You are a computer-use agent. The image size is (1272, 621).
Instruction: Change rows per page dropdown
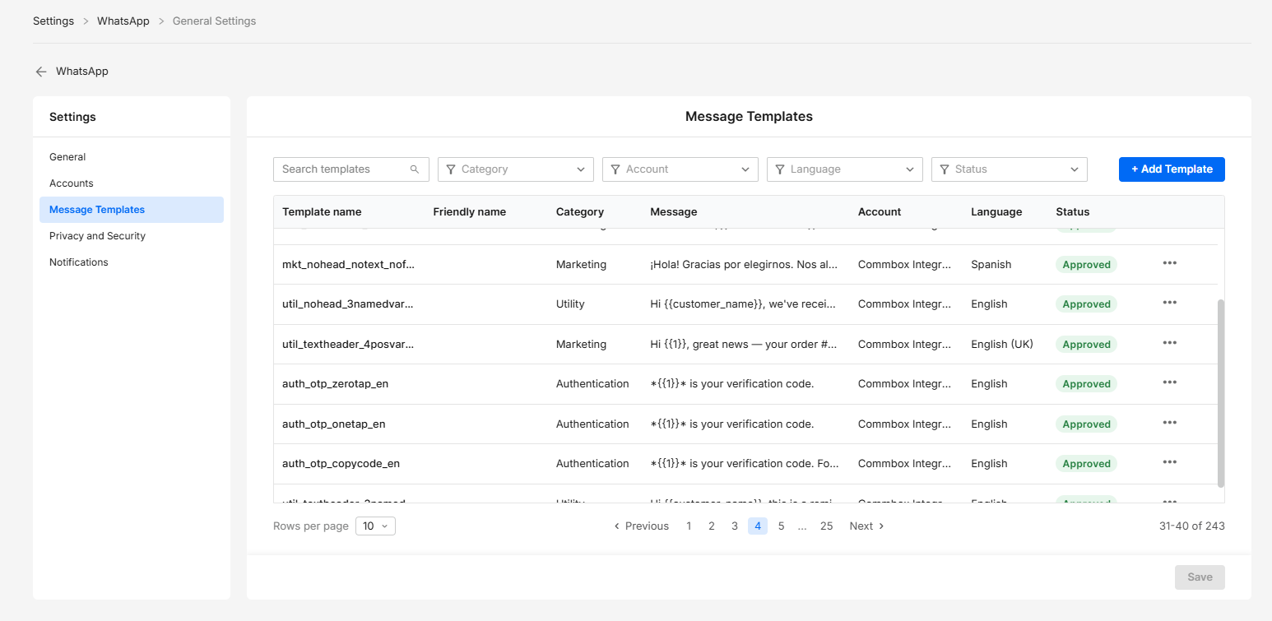[x=375, y=526]
